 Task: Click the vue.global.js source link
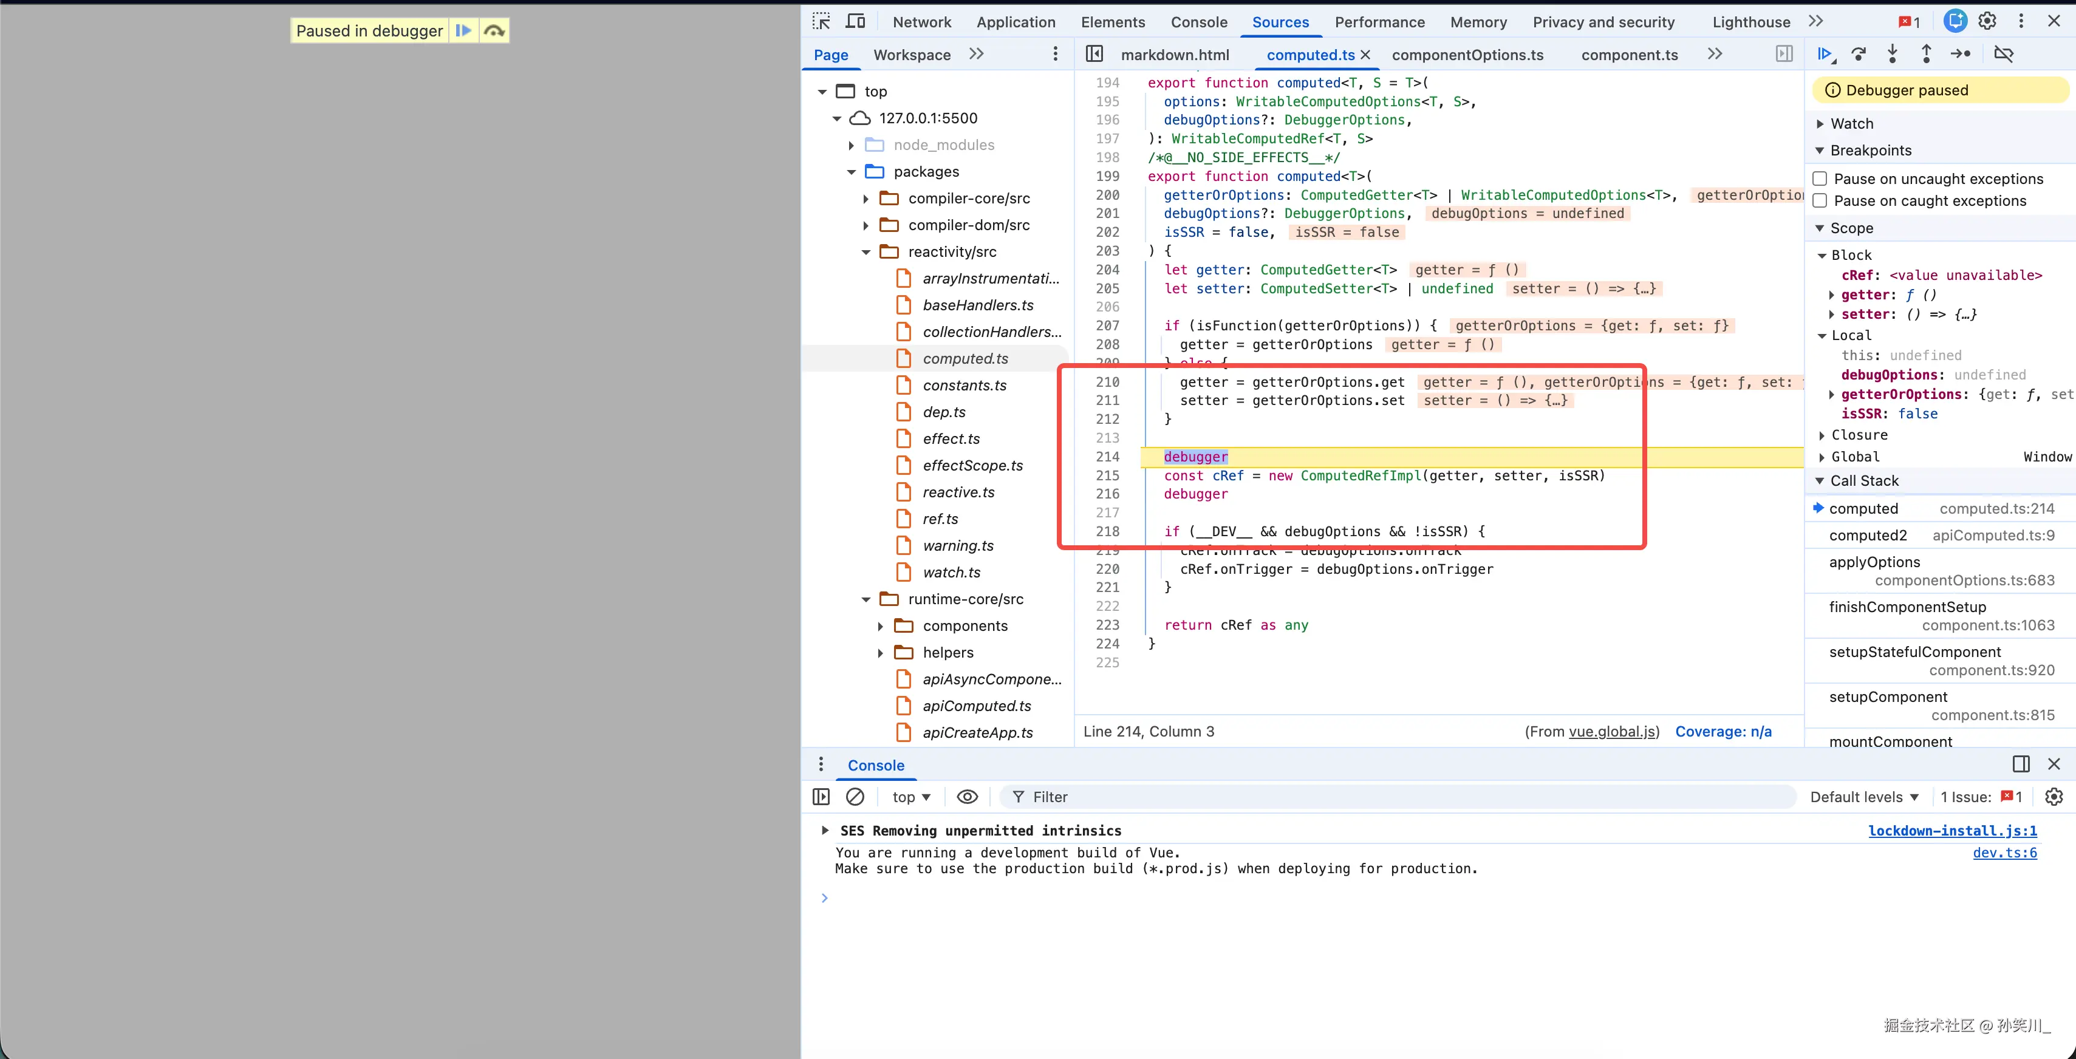[1613, 731]
